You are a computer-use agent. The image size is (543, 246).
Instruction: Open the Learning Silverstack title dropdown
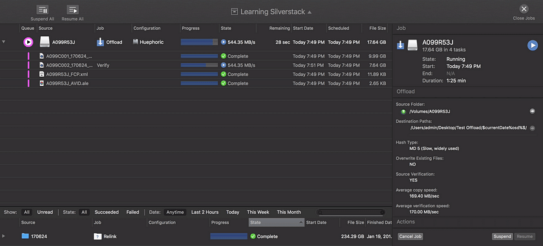tap(271, 12)
